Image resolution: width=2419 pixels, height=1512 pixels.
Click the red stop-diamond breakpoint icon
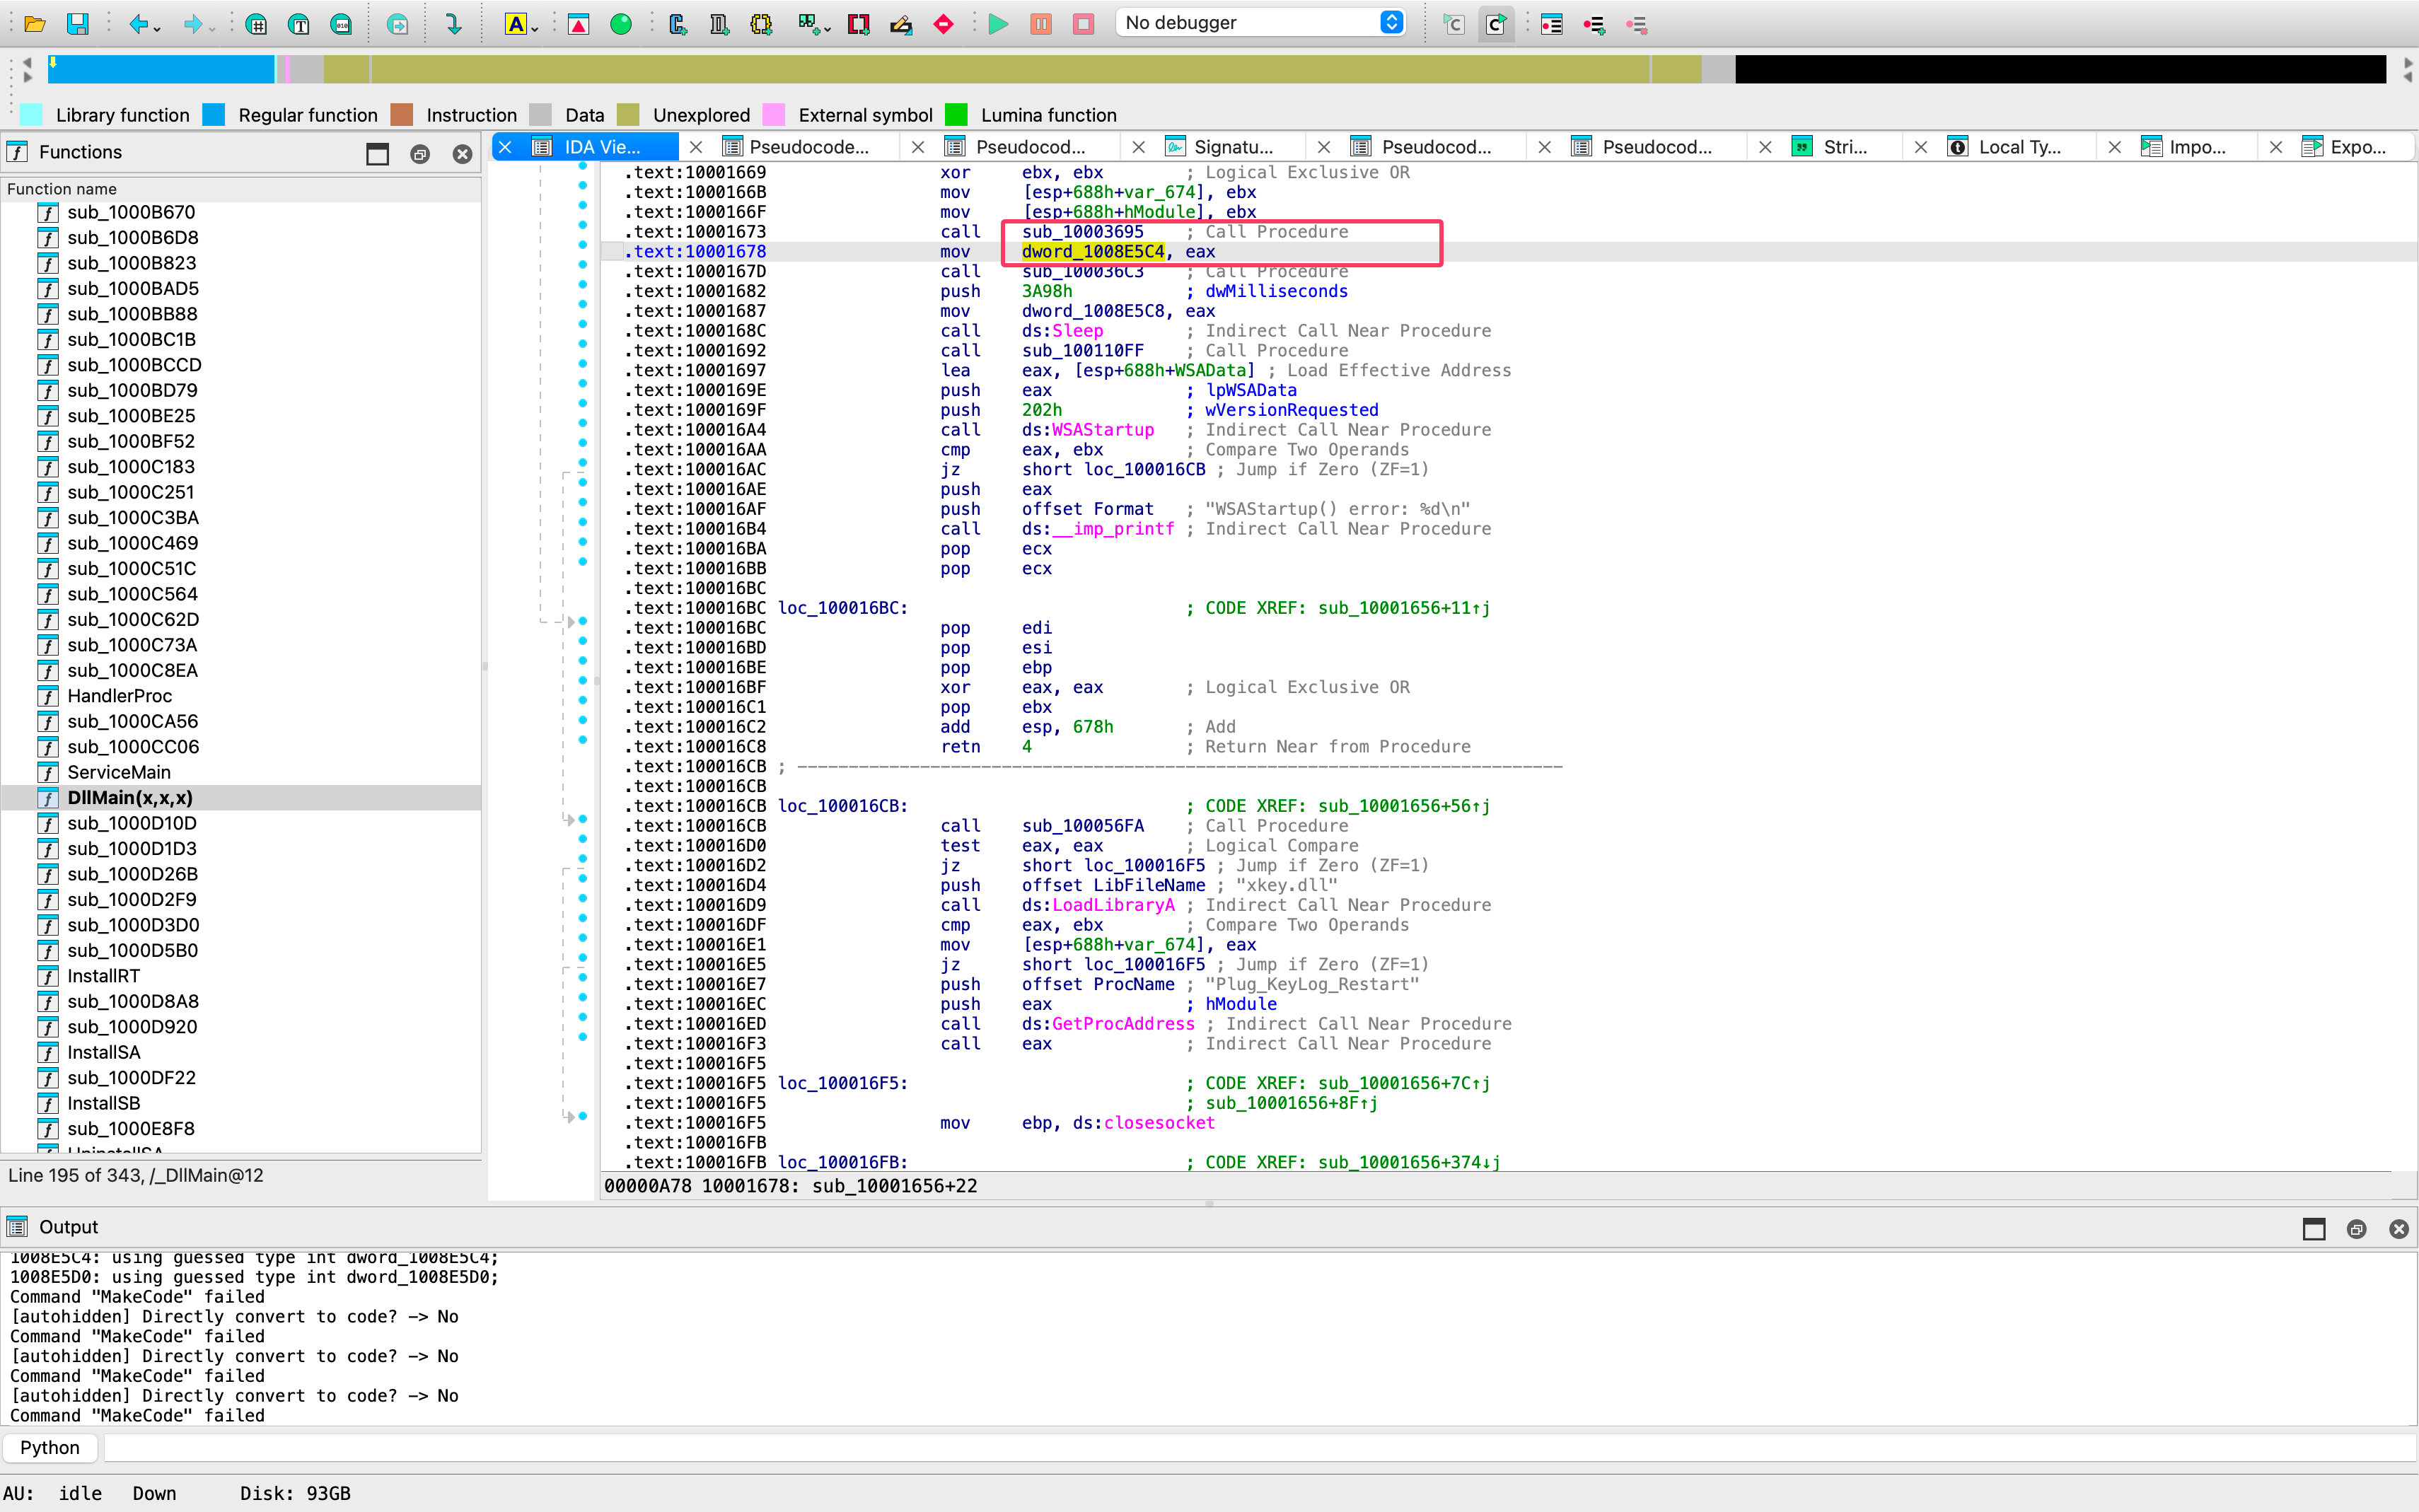click(943, 23)
